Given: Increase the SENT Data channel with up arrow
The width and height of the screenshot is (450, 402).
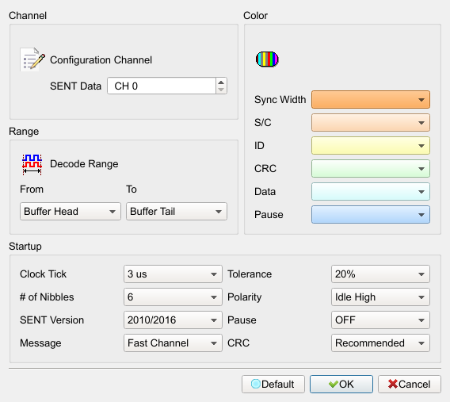Looking at the screenshot, I should point(221,82).
